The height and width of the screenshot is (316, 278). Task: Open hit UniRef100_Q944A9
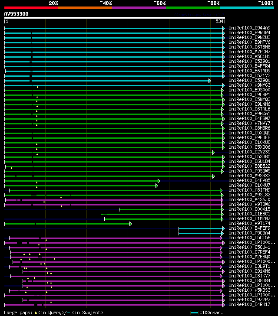(249, 28)
